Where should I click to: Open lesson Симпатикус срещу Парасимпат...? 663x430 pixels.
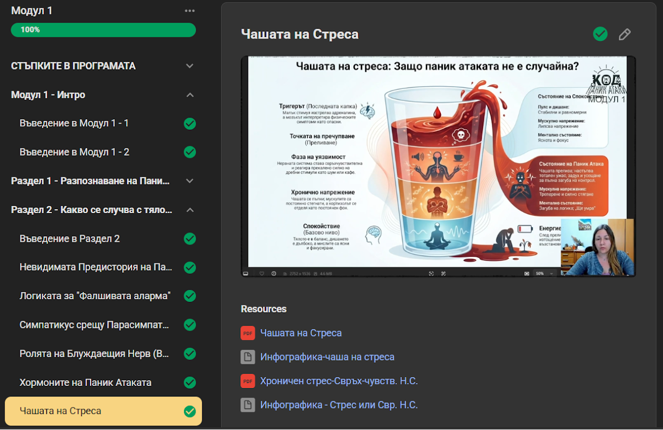[x=94, y=325]
